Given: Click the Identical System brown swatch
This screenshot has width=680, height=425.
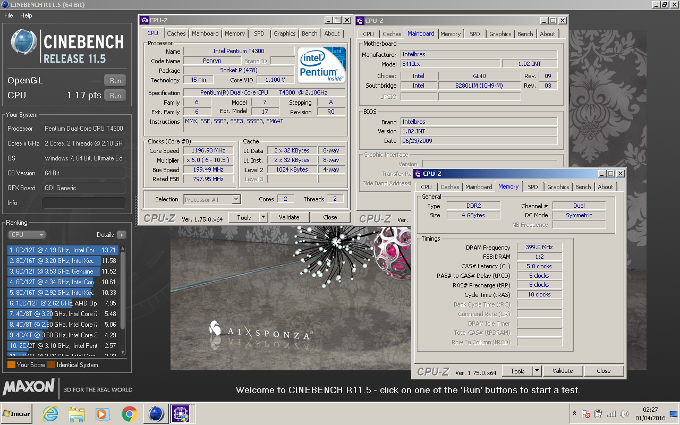Looking at the screenshot, I should 51,365.
